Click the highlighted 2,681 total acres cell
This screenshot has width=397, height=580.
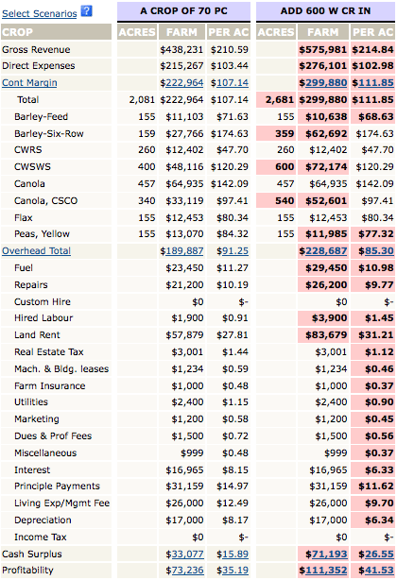click(276, 100)
